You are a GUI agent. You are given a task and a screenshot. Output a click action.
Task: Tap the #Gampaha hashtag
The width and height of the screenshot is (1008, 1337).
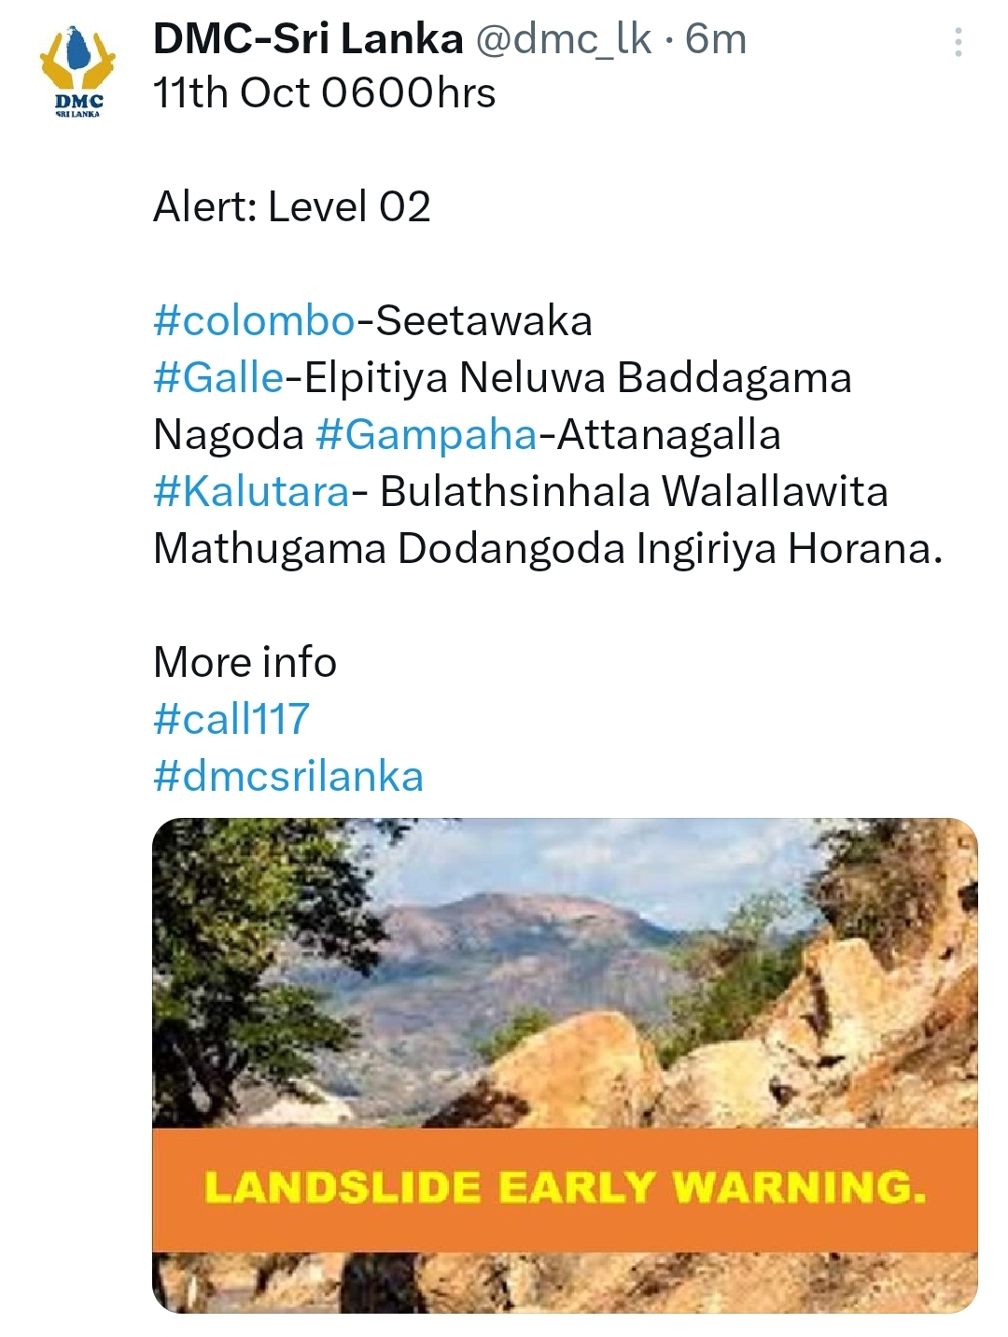point(427,435)
